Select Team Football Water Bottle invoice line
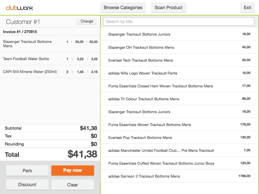Image resolution: width=259 pixels, height=194 pixels. [50, 59]
